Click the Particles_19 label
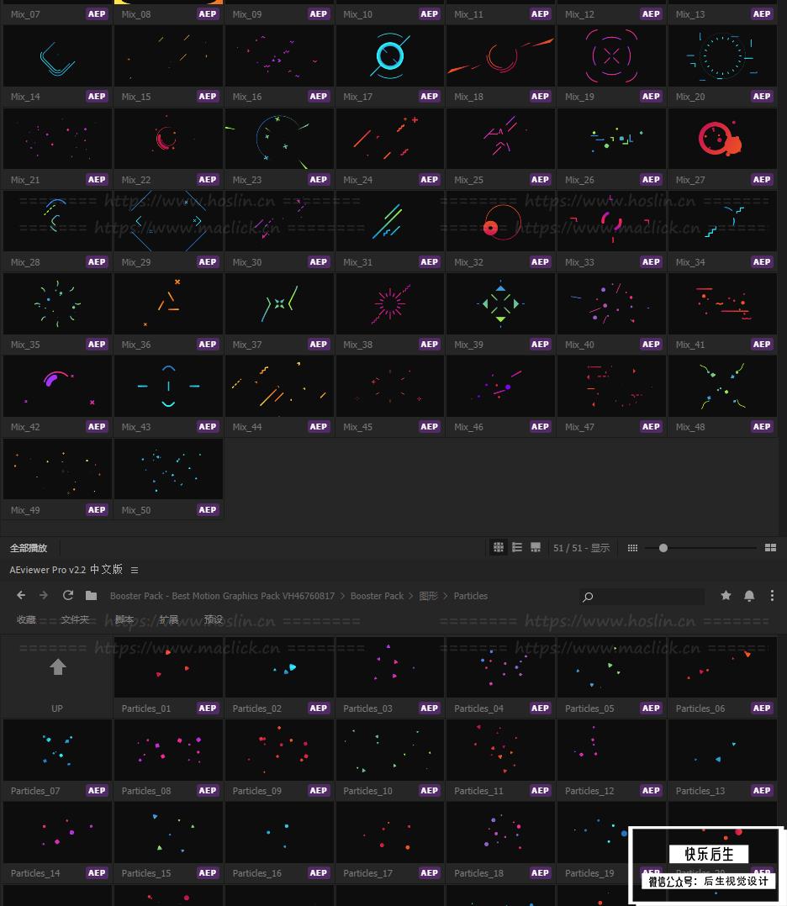This screenshot has width=787, height=906. tap(589, 873)
